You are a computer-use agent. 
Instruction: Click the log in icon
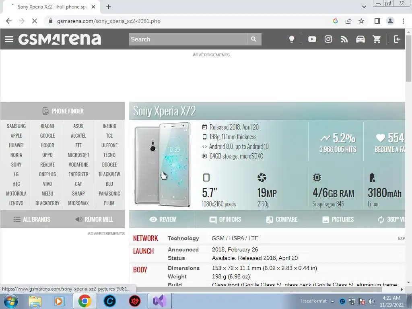pyautogui.click(x=397, y=39)
